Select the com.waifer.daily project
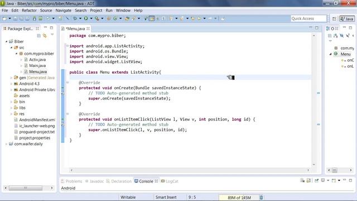357x201 pixels. pyautogui.click(x=28, y=144)
